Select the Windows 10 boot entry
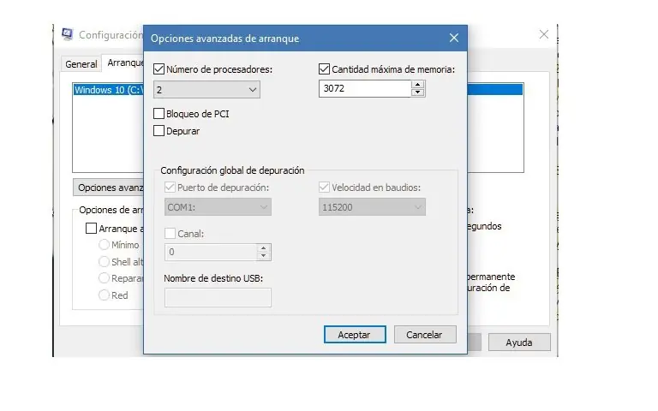Image resolution: width=658 pixels, height=411 pixels. pyautogui.click(x=108, y=90)
